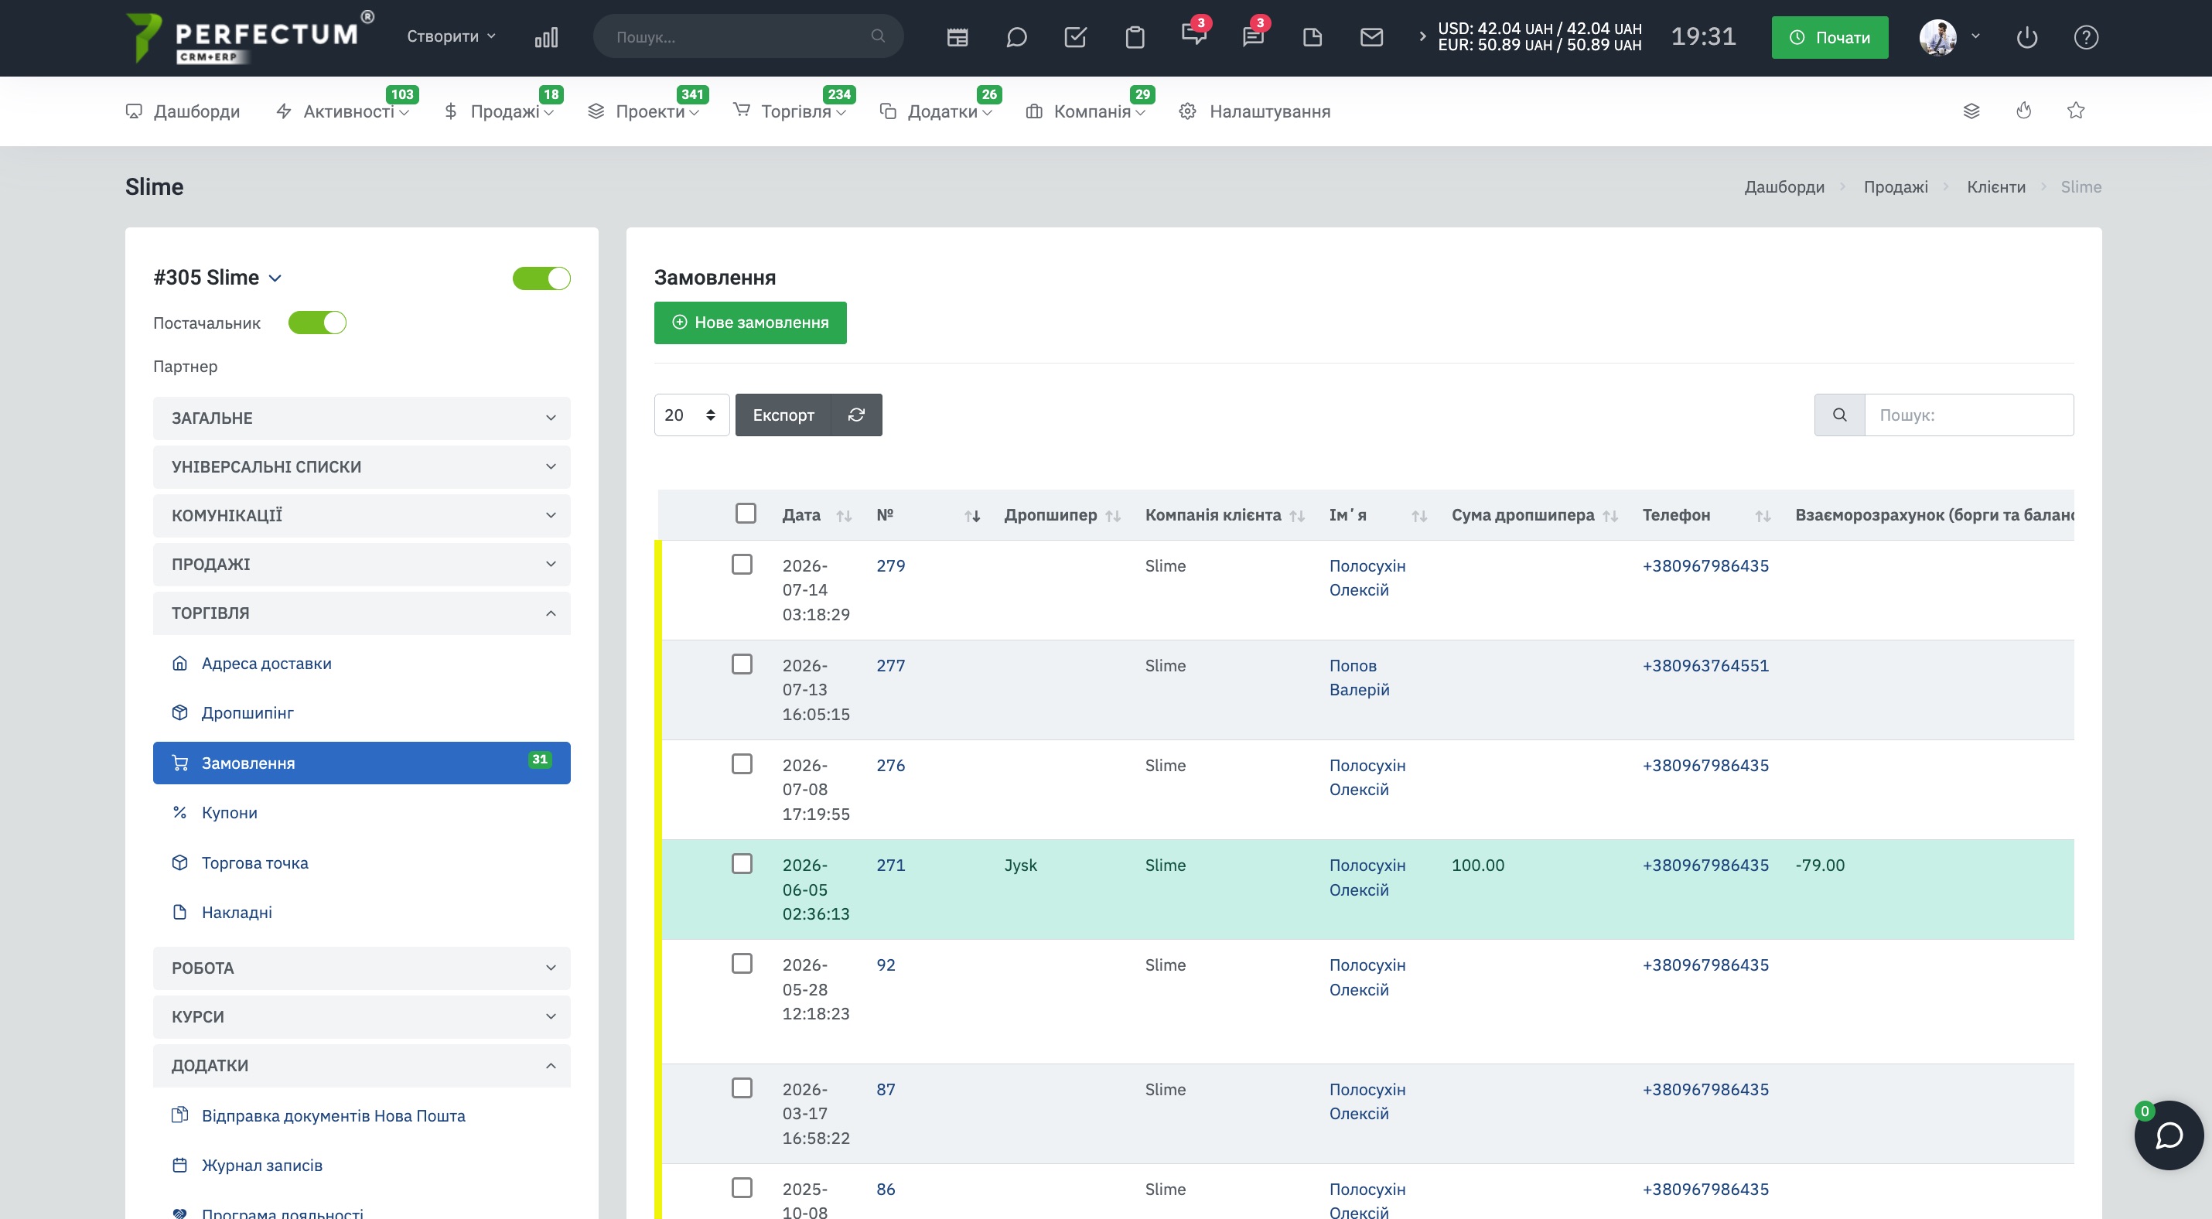
Task: Open the Торгівля navigation menu
Action: tap(789, 111)
